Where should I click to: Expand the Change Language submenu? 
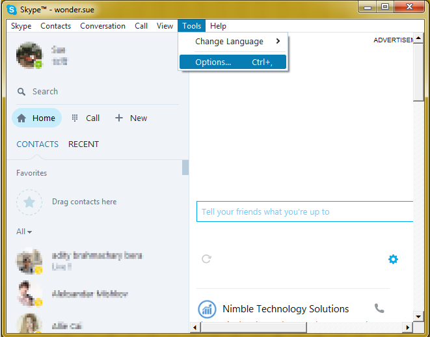point(233,42)
